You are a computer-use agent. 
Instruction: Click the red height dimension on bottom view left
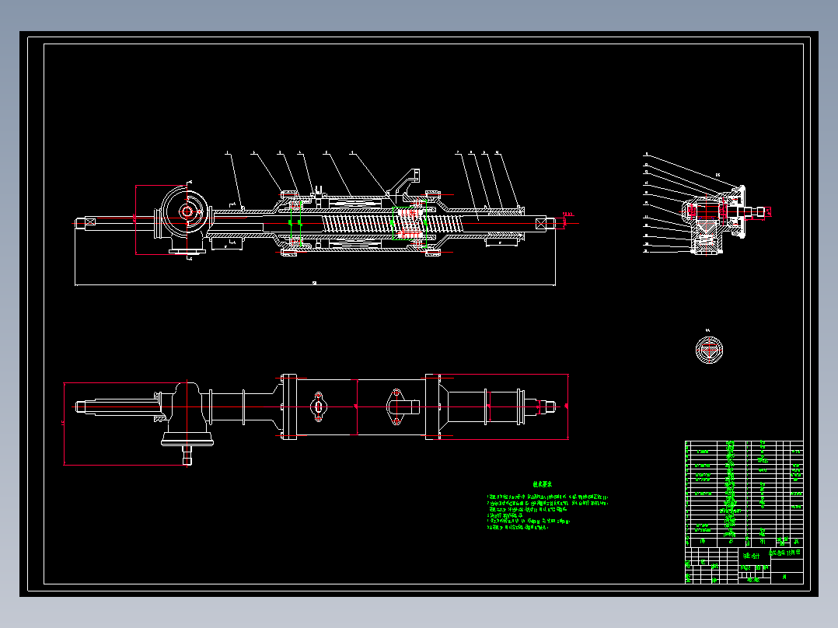[64, 424]
